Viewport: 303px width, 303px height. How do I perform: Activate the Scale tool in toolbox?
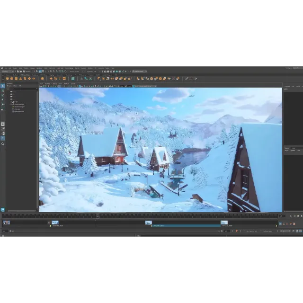coord(3,109)
